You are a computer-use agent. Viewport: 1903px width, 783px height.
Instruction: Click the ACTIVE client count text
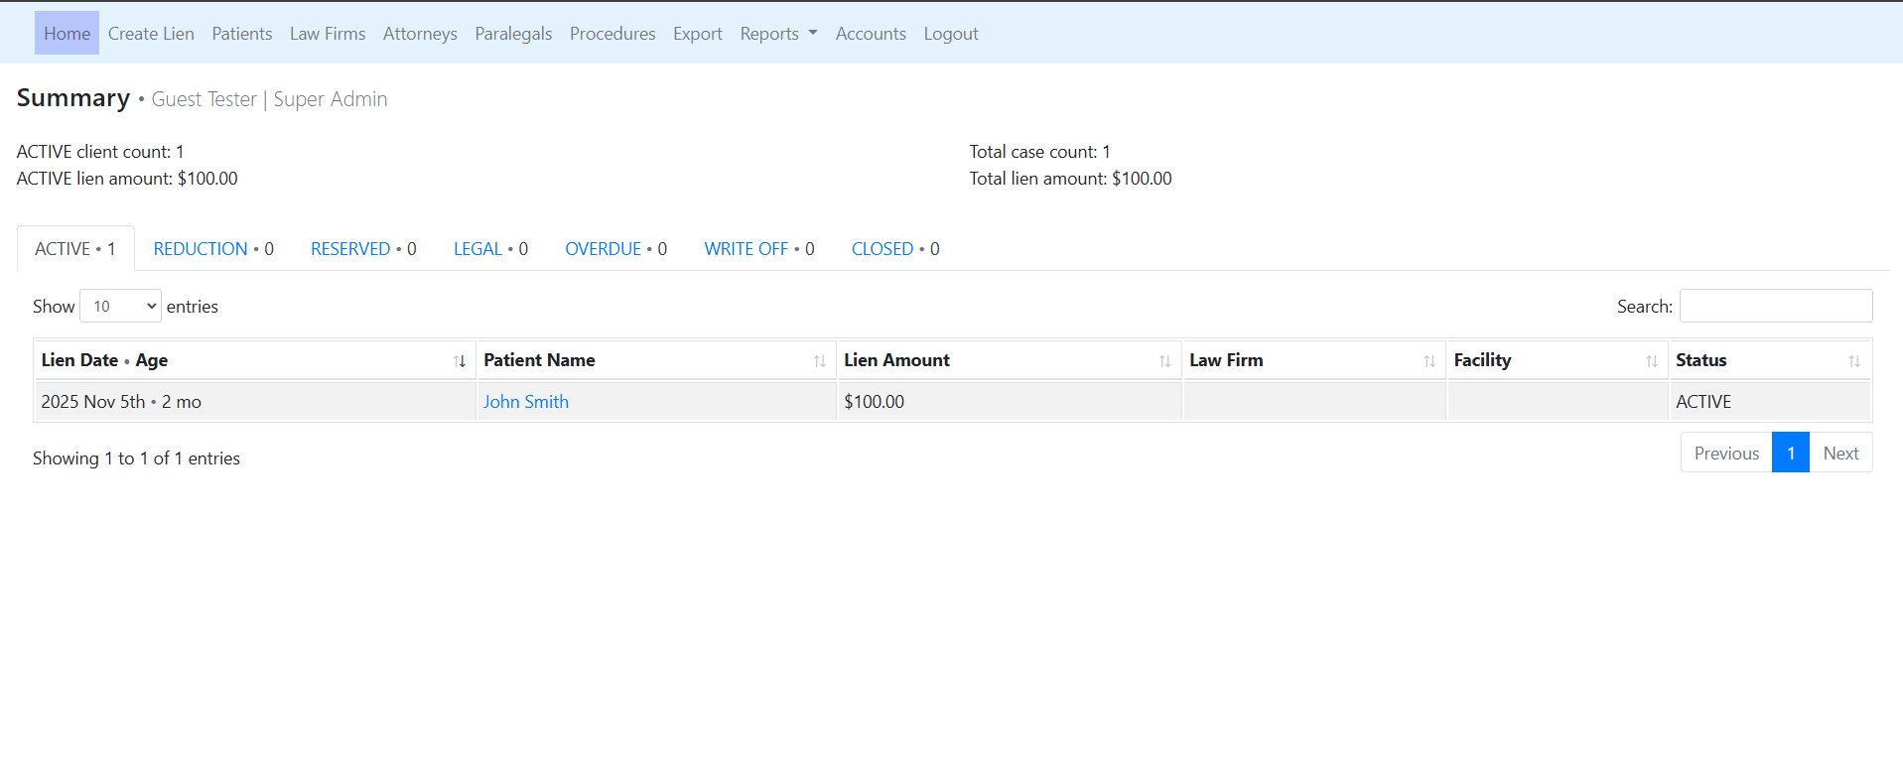(x=100, y=152)
